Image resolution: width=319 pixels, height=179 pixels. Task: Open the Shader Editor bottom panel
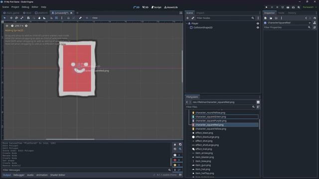[x=58, y=175]
